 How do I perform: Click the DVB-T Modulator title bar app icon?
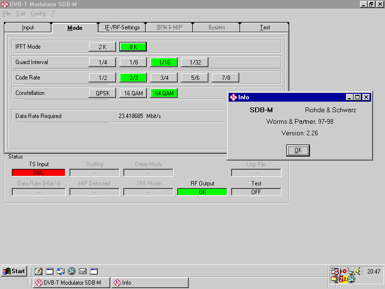click(x=5, y=4)
